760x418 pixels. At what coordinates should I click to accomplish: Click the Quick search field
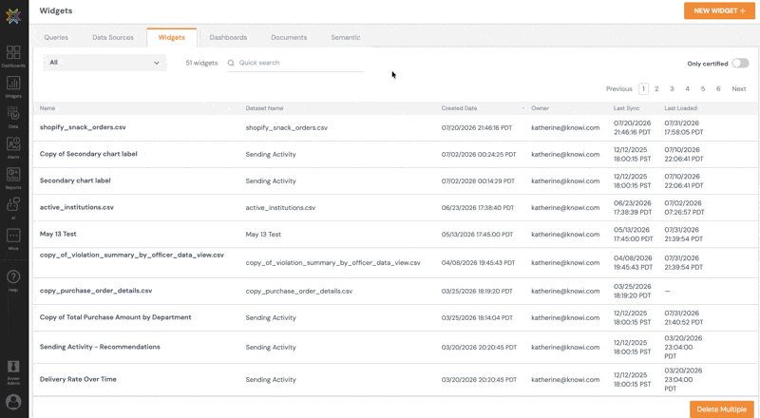click(295, 63)
